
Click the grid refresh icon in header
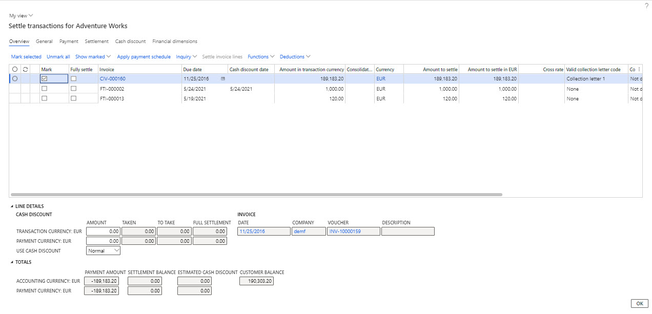click(25, 69)
